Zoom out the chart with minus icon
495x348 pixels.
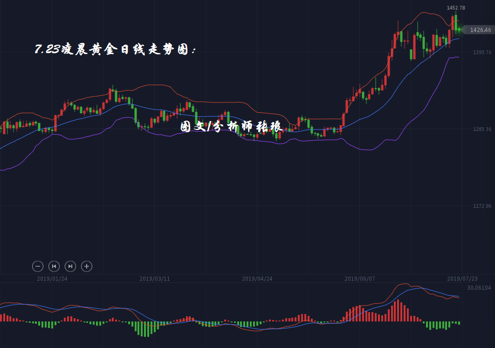38,266
